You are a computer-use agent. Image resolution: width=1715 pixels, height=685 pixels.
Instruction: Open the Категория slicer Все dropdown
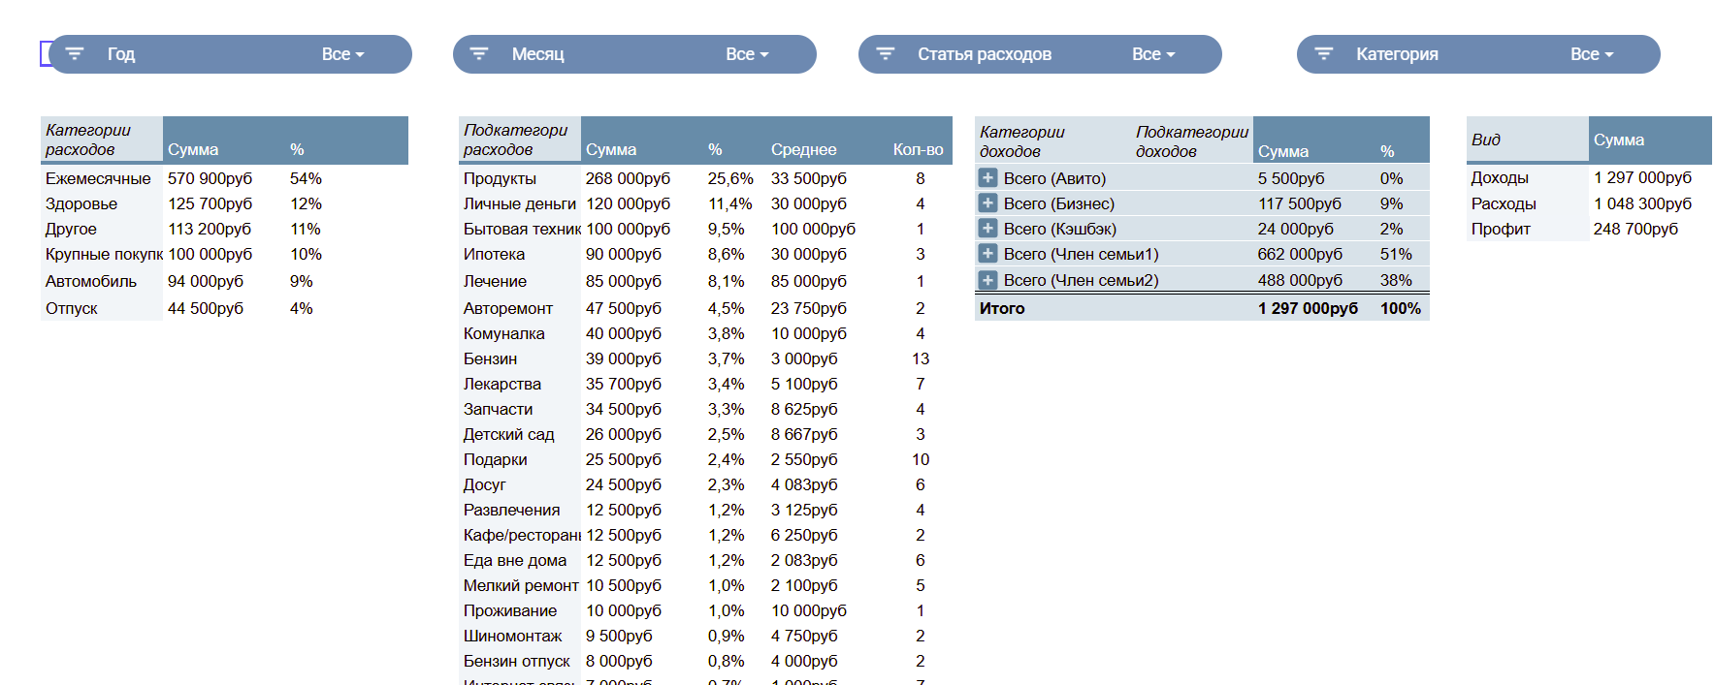[1592, 54]
